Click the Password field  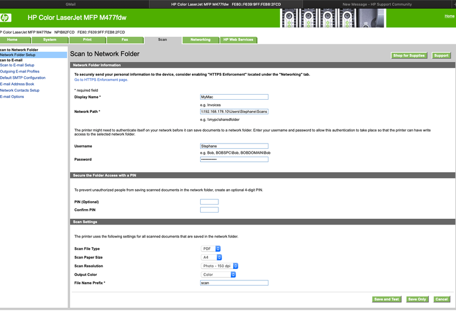(234, 160)
